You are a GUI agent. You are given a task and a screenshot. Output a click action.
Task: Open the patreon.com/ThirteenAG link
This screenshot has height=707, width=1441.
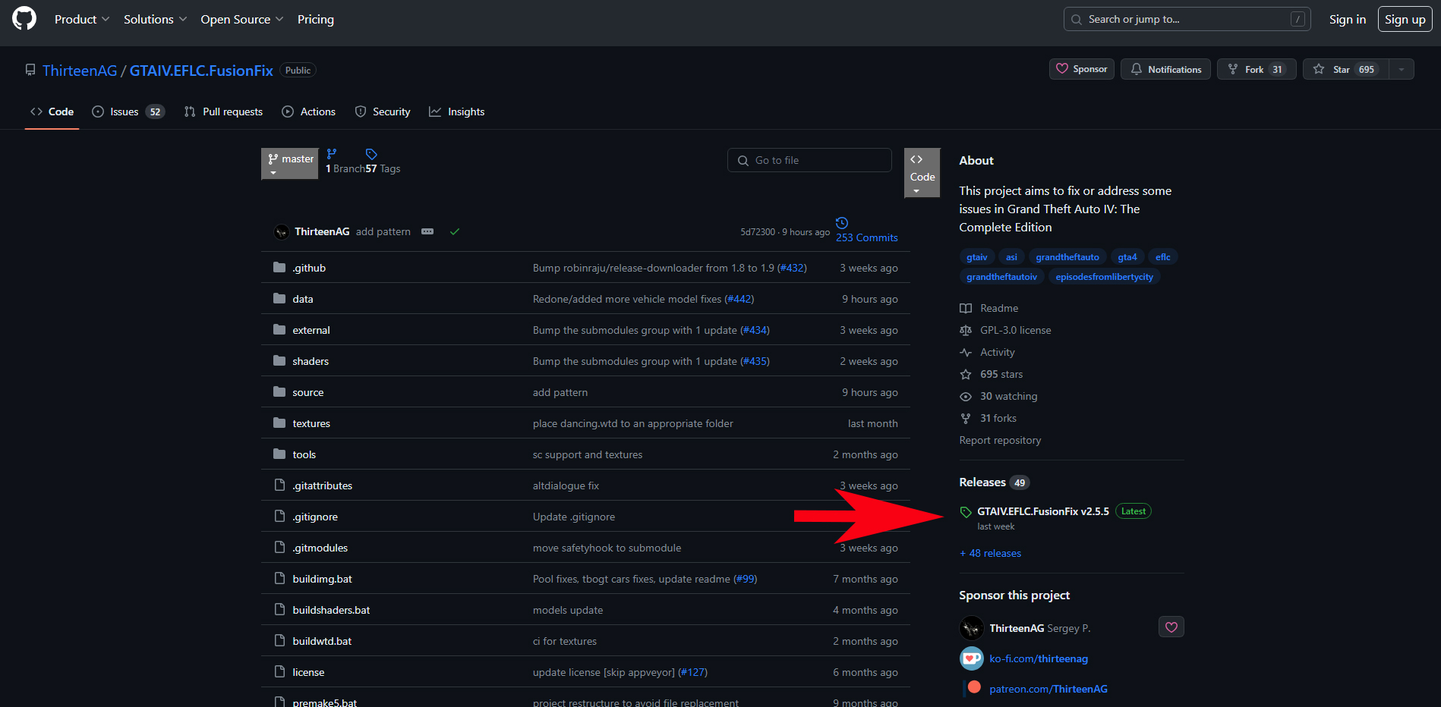[x=1048, y=689]
